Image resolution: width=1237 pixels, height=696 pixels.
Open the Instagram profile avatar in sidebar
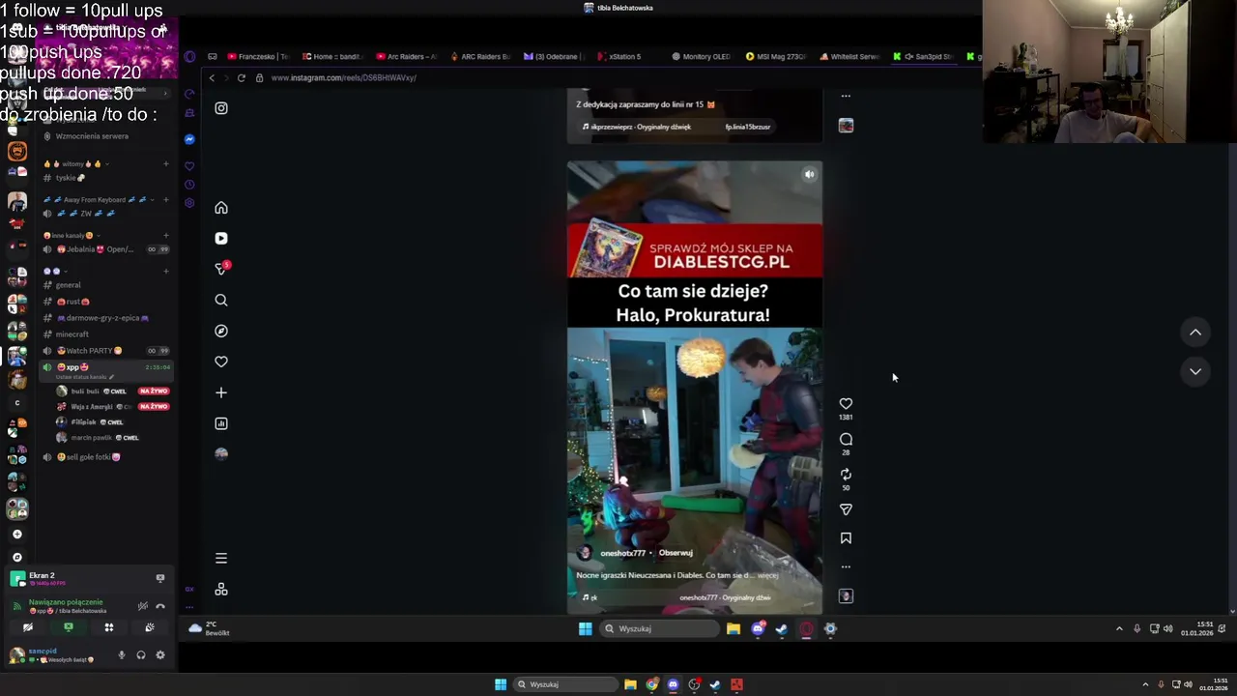[x=221, y=454]
